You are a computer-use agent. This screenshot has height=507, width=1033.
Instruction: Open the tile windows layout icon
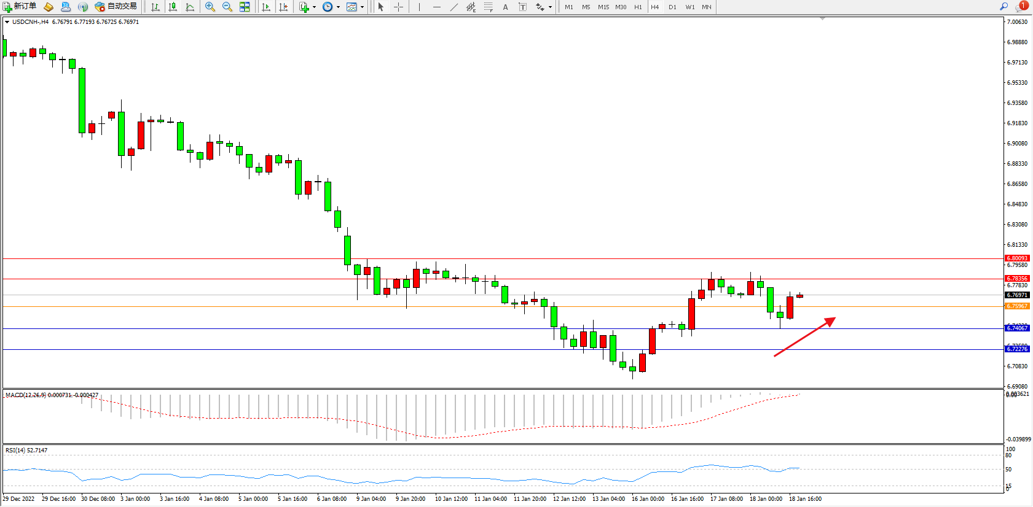tap(245, 7)
